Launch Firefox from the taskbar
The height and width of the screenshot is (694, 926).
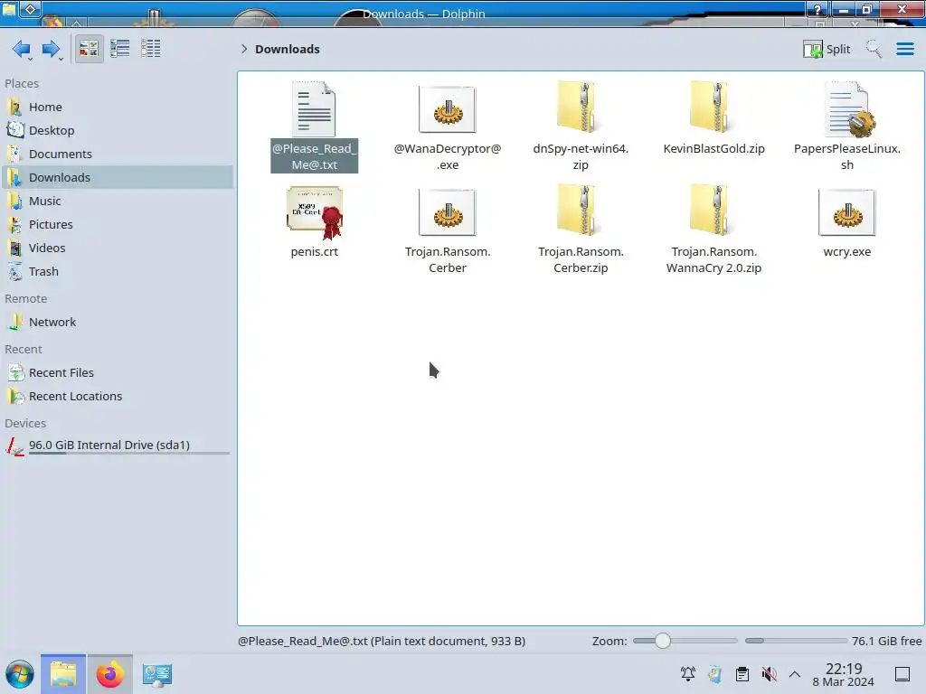pos(109,674)
